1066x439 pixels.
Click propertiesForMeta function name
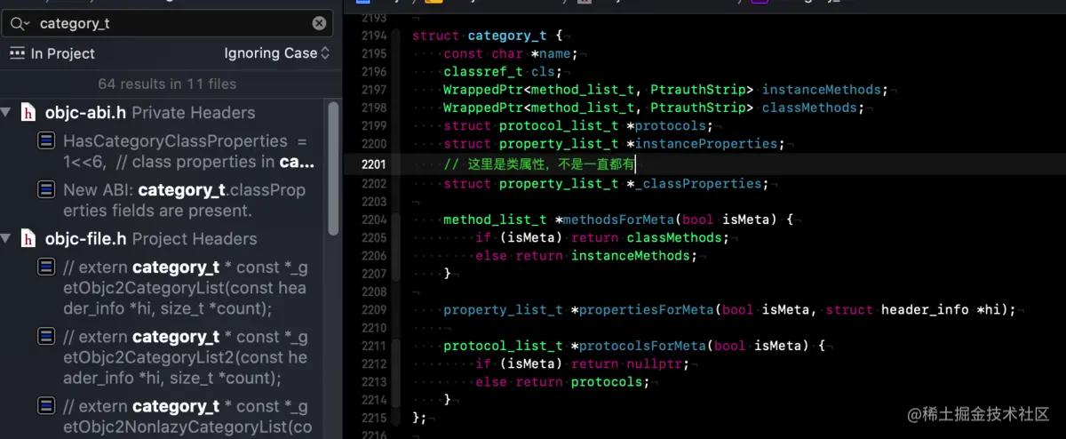click(647, 309)
